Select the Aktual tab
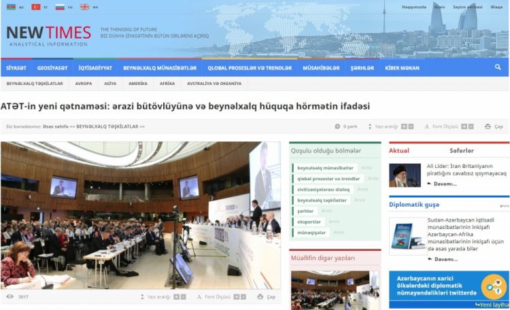Viewport: 510px width, 310px height. pyautogui.click(x=399, y=150)
